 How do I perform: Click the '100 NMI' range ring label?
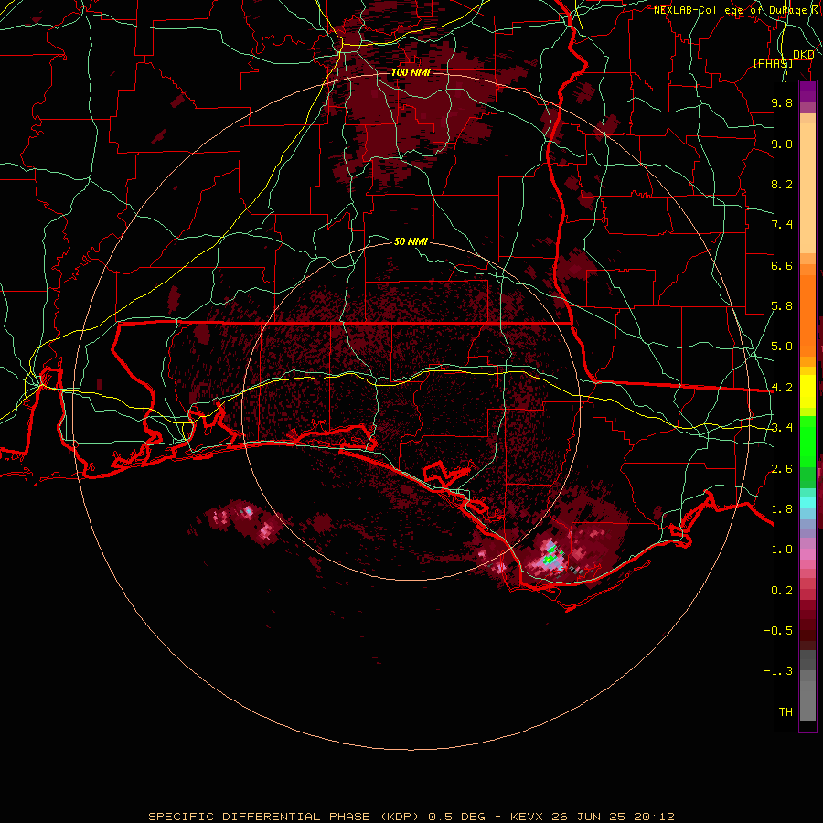411,72
